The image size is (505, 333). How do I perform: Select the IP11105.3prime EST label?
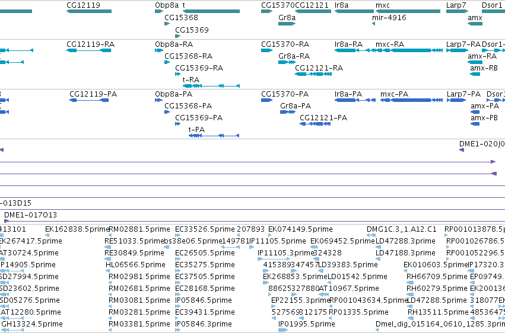click(x=285, y=253)
